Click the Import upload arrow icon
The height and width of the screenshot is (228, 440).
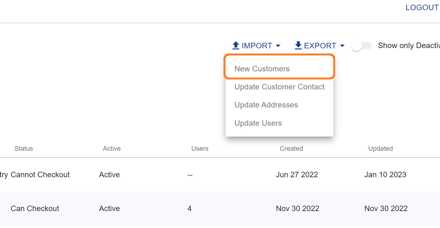236,45
